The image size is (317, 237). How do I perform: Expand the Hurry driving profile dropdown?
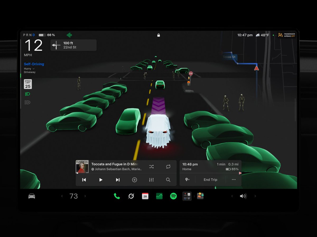[29, 69]
